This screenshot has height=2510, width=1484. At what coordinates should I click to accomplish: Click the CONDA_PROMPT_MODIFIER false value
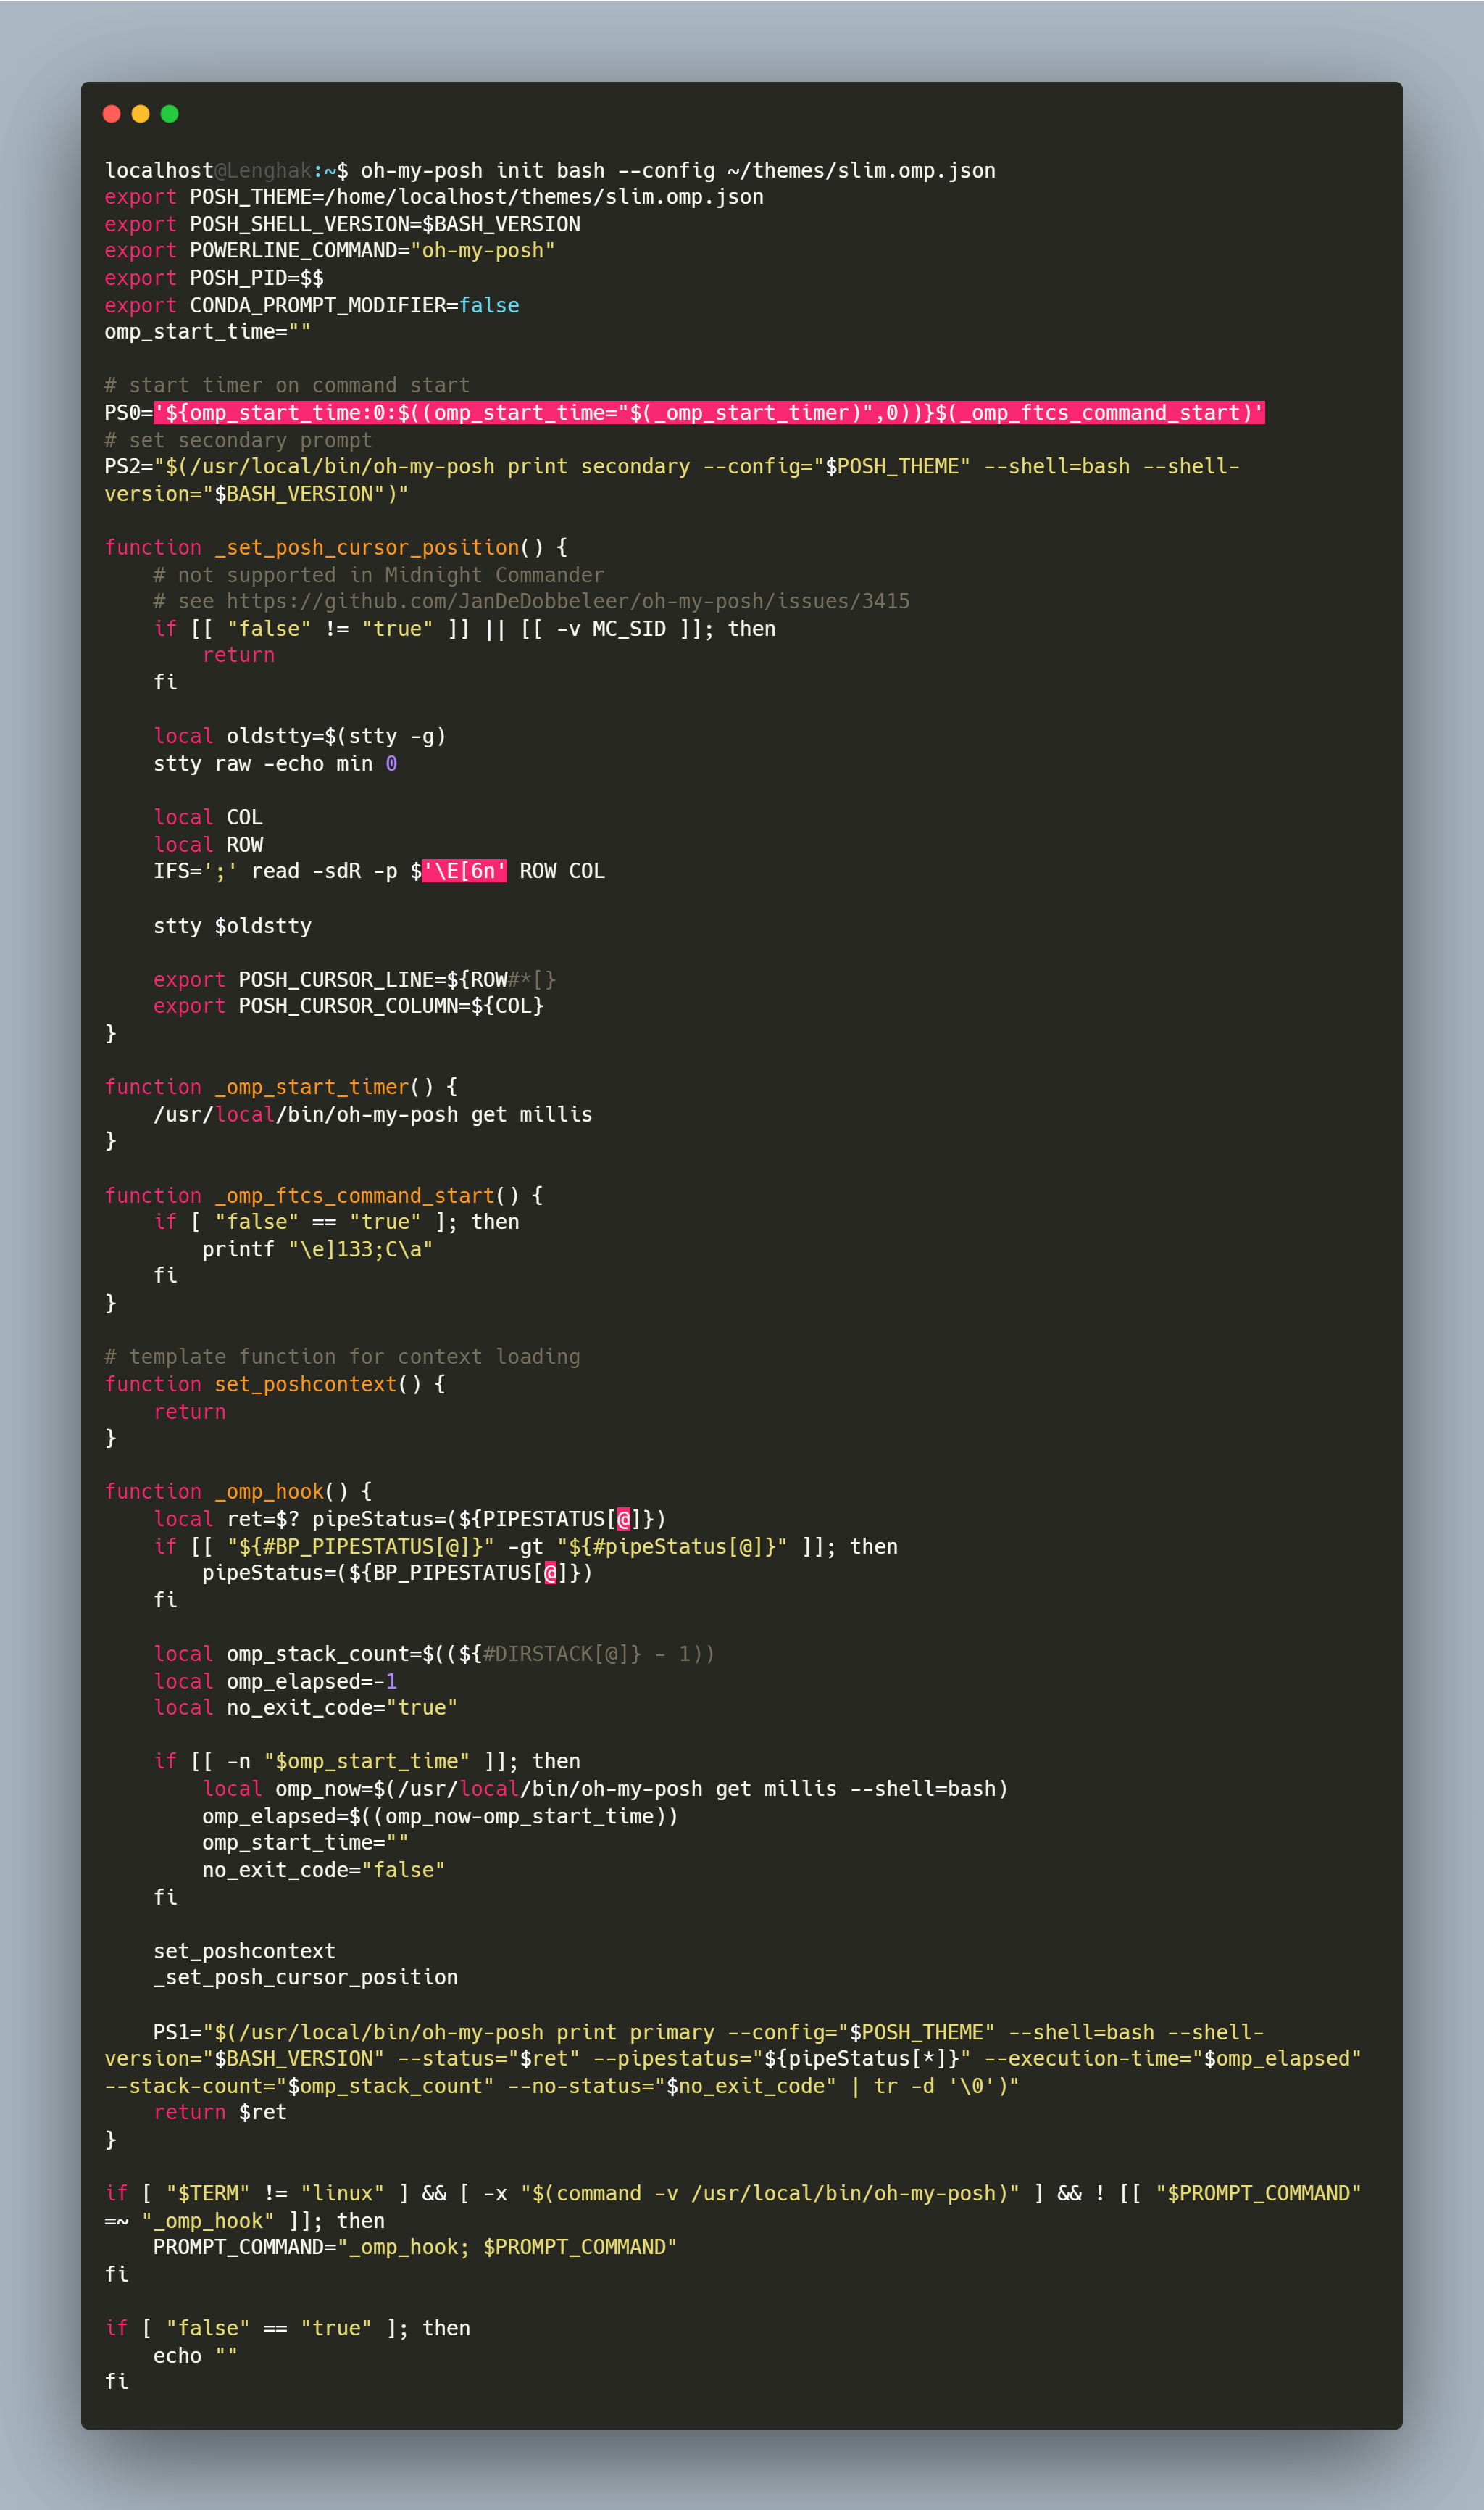point(491,305)
